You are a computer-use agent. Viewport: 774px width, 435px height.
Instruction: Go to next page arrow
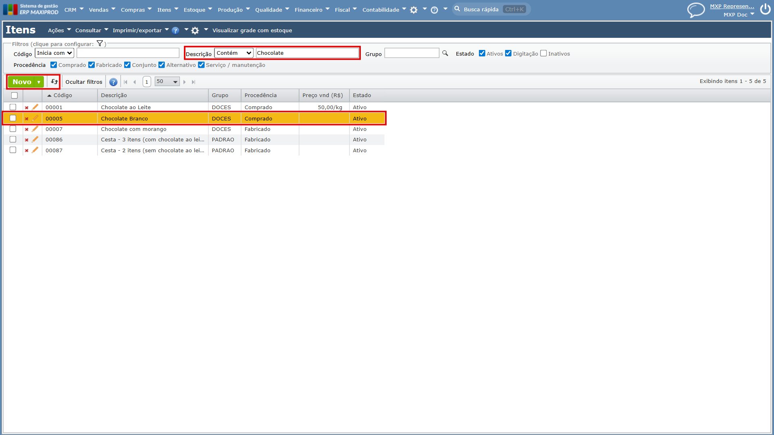(x=185, y=82)
